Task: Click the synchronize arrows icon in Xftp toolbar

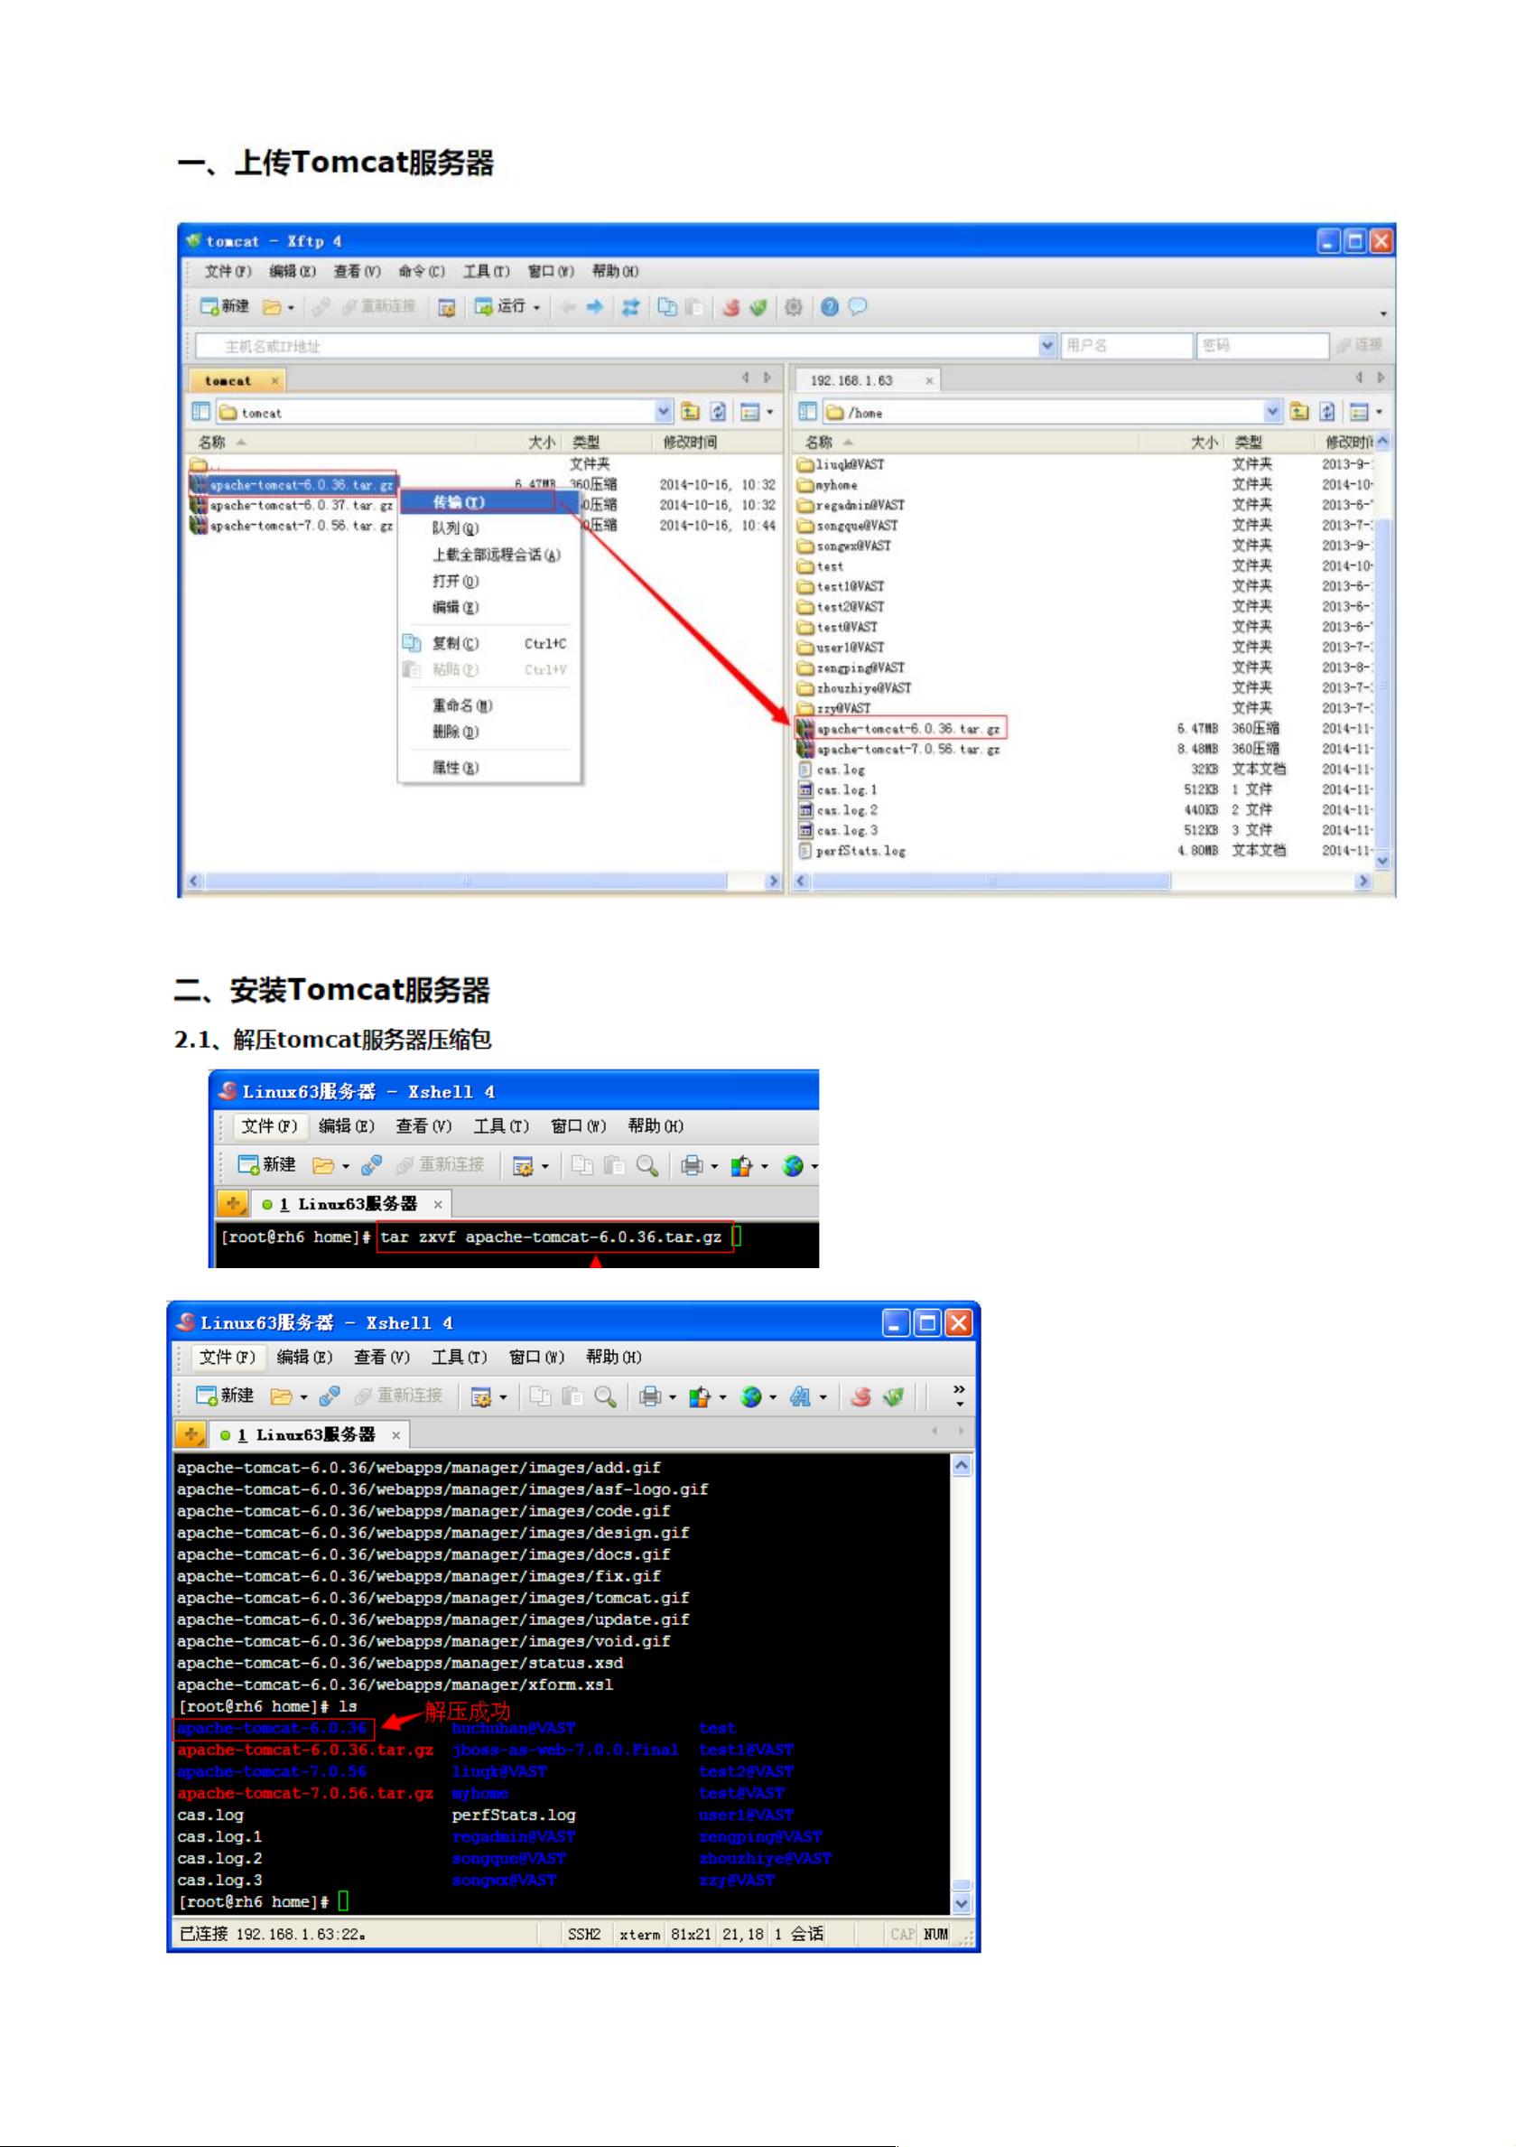Action: (631, 307)
